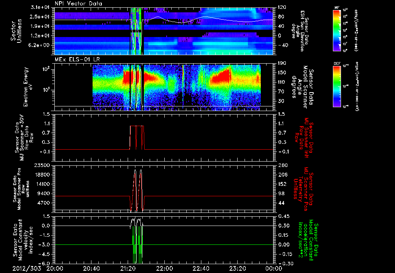Click the '00:00' time axis label
Image resolution: width=395 pixels, height=273 pixels.
pyautogui.click(x=273, y=269)
